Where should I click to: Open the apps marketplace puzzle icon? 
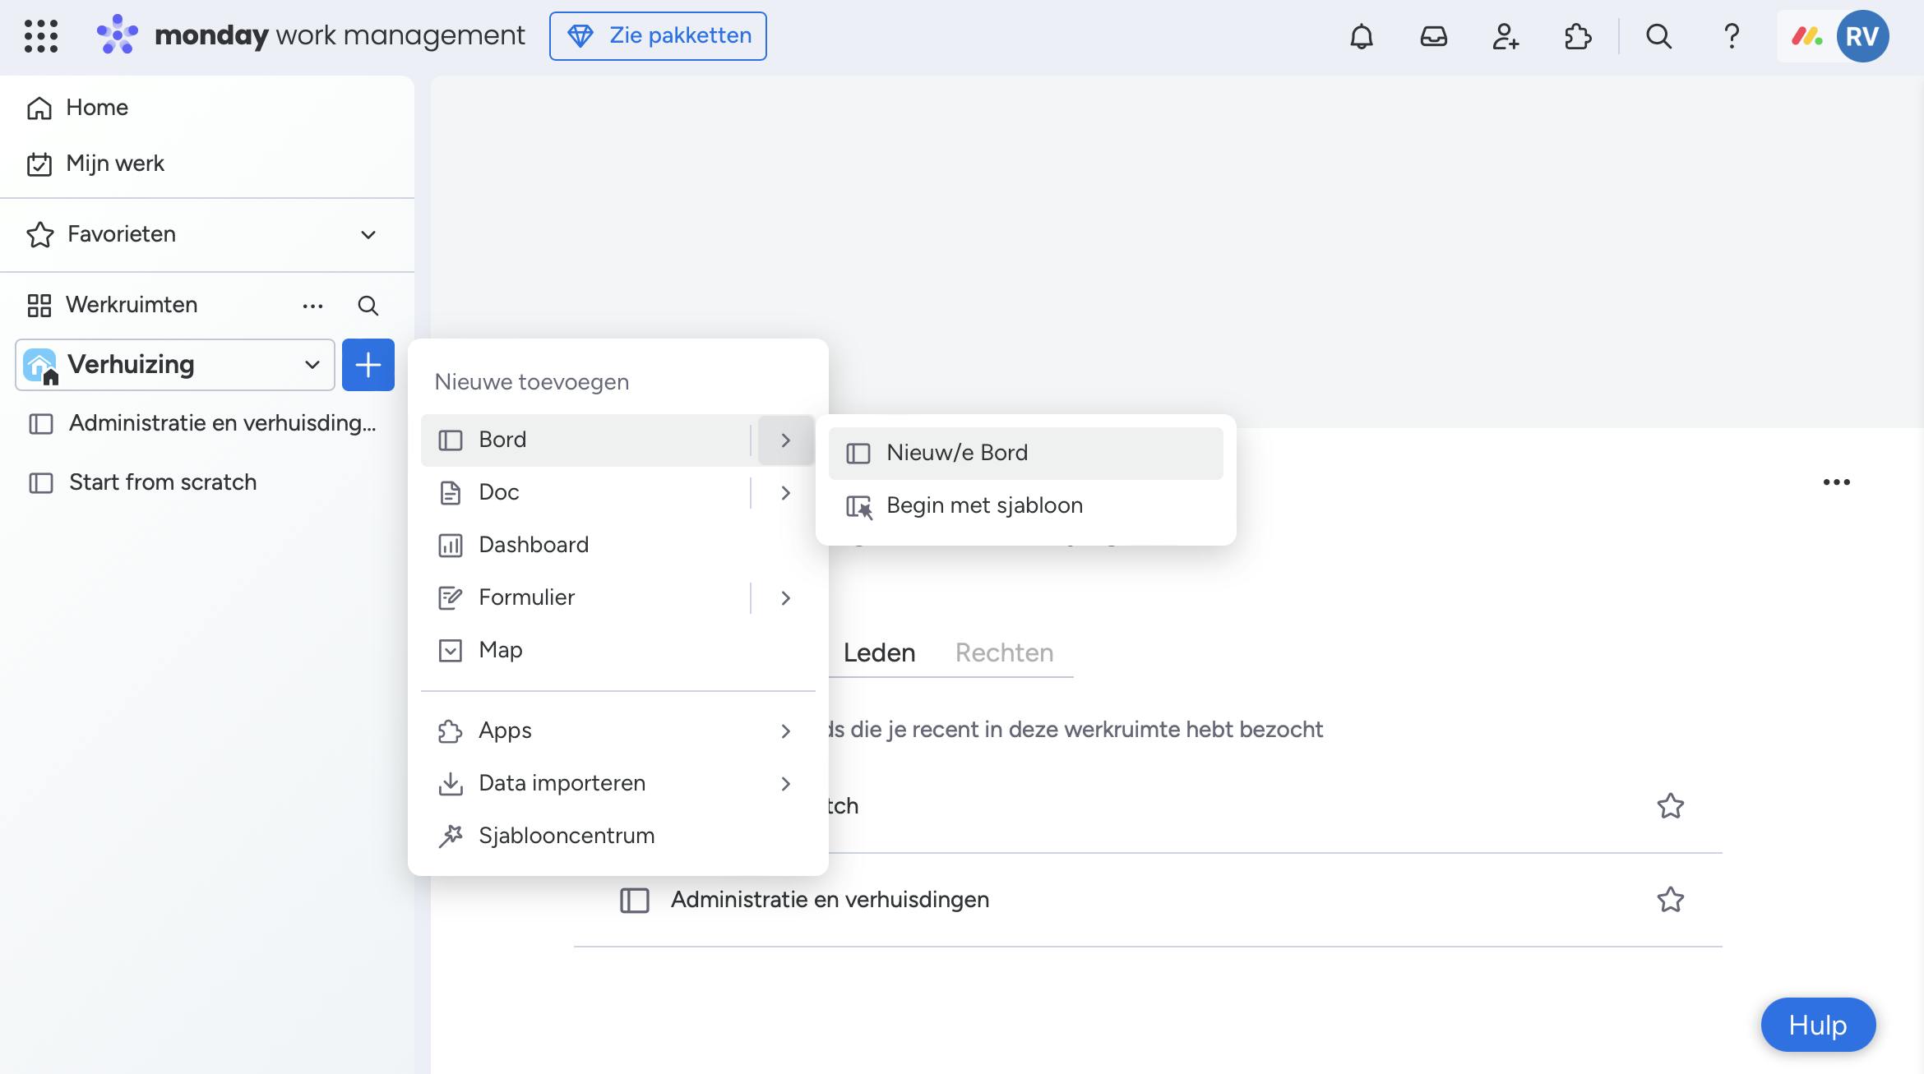pos(1577,36)
